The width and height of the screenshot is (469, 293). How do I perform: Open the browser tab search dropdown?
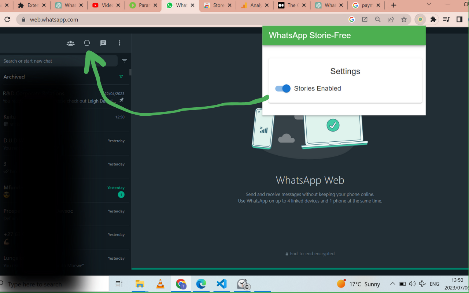[x=429, y=5]
